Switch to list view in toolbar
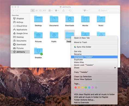This screenshot has width=129, height=106. (36, 11)
